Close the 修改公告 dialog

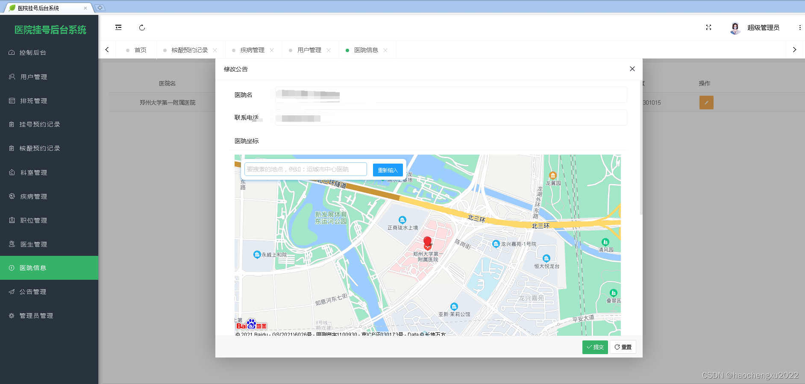coord(632,69)
